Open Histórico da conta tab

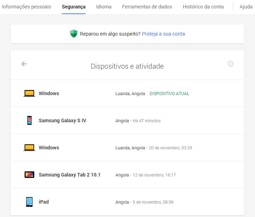[203, 7]
